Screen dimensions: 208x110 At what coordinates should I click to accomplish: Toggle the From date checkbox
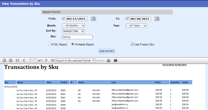[63, 18]
